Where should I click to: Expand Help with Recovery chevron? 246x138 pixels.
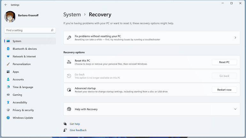click(x=235, y=109)
